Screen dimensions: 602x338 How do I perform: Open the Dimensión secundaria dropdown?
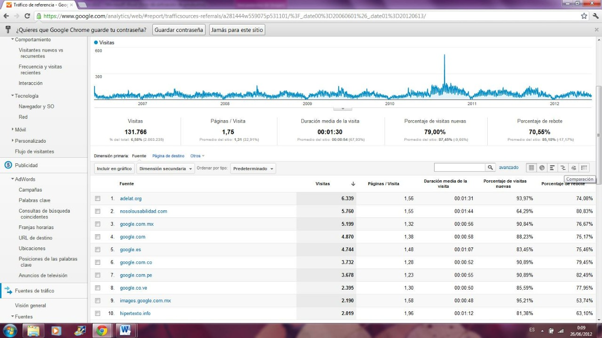tap(166, 169)
